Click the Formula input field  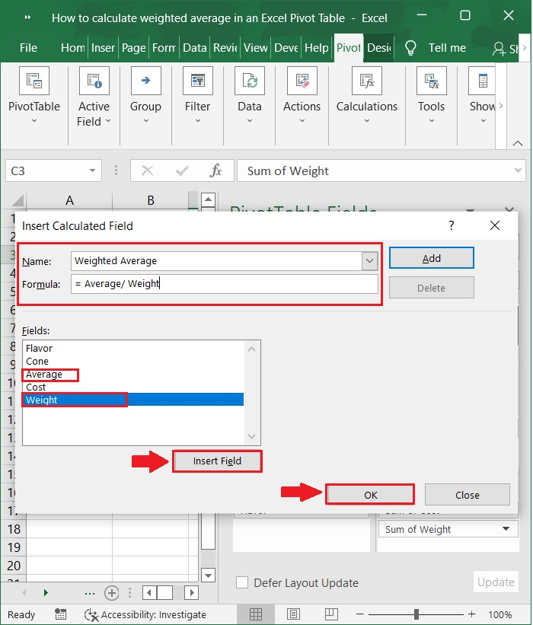225,284
